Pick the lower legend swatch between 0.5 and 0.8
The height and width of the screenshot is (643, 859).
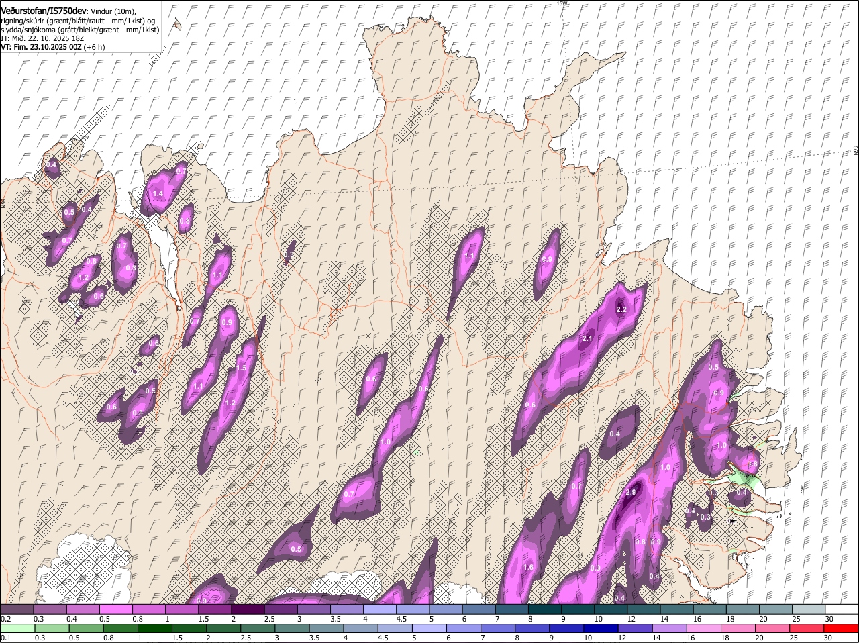(85, 628)
